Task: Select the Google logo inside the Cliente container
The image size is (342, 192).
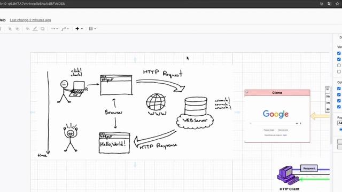Action: [276, 114]
